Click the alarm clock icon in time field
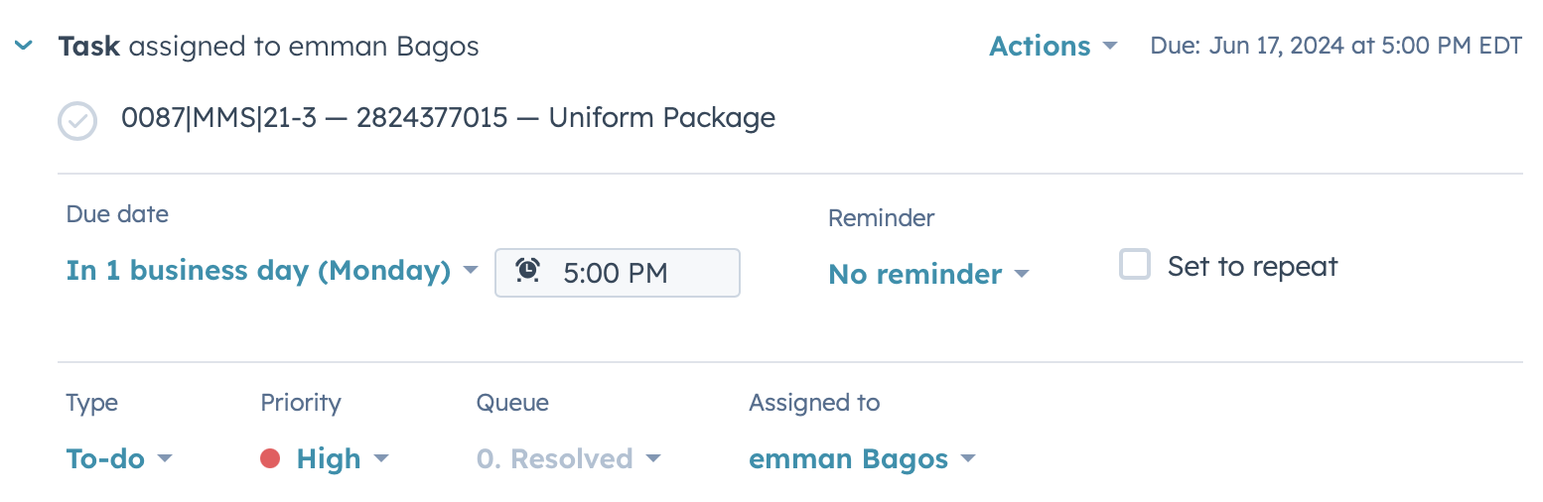 click(528, 271)
